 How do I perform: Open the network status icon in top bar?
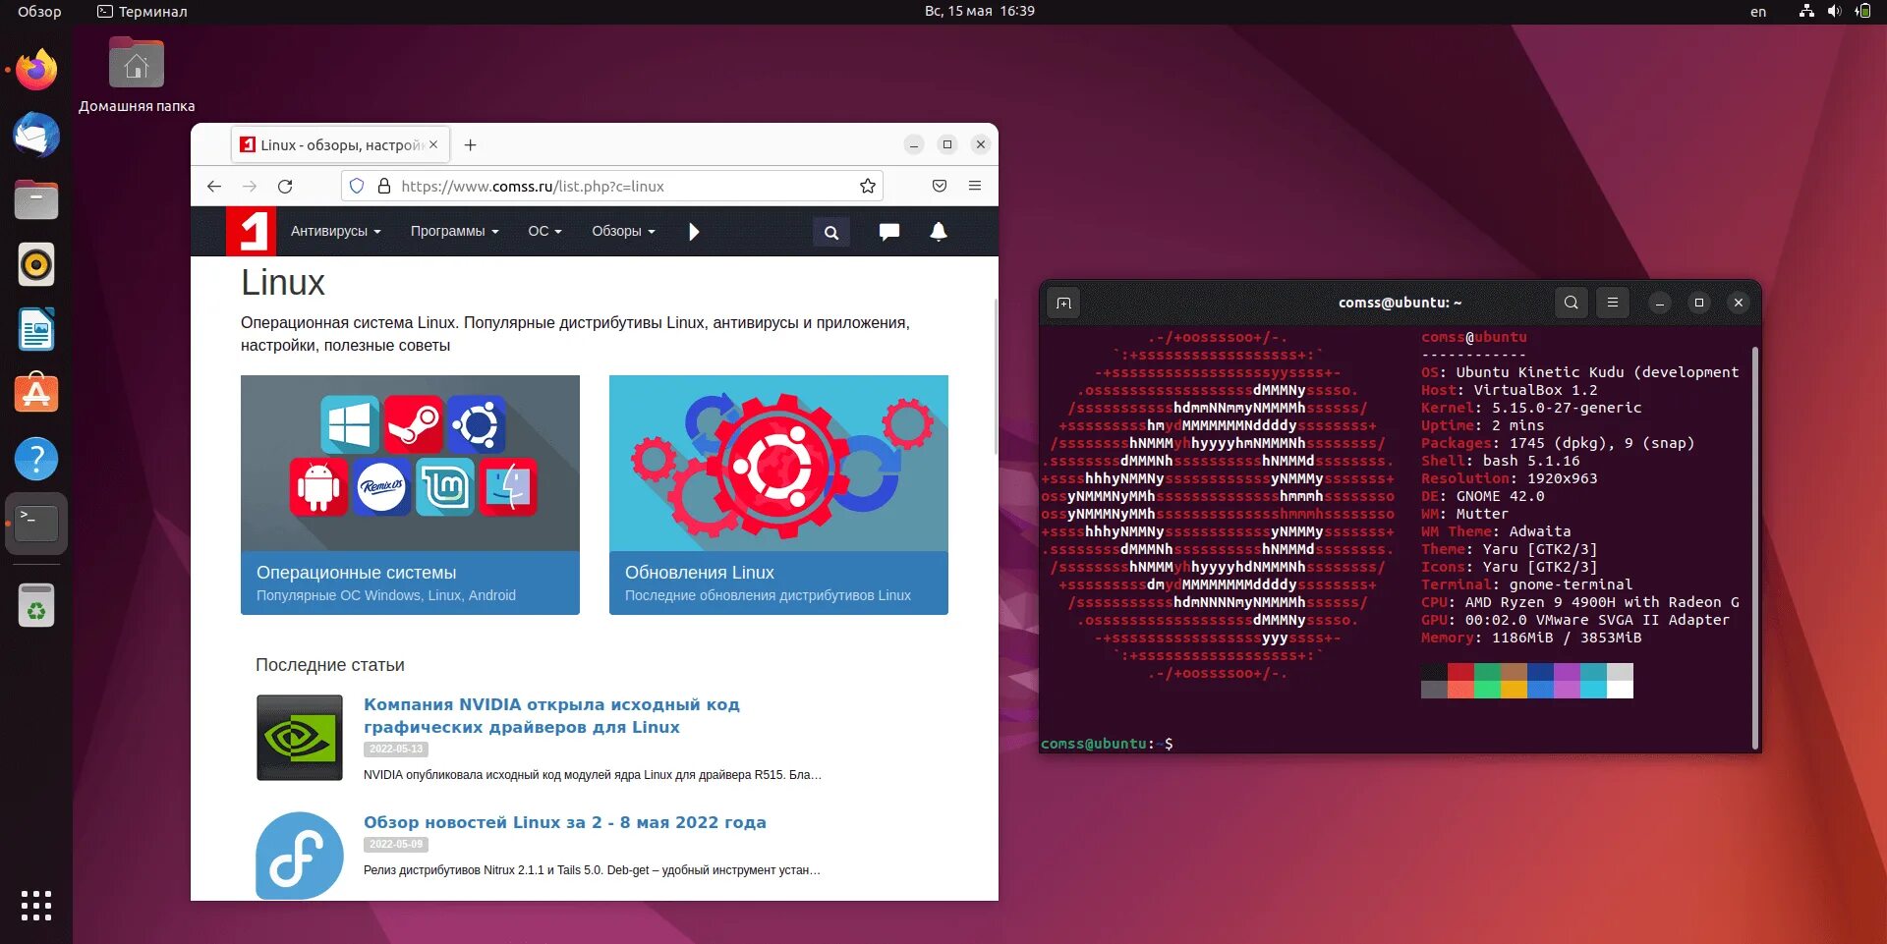click(1806, 12)
